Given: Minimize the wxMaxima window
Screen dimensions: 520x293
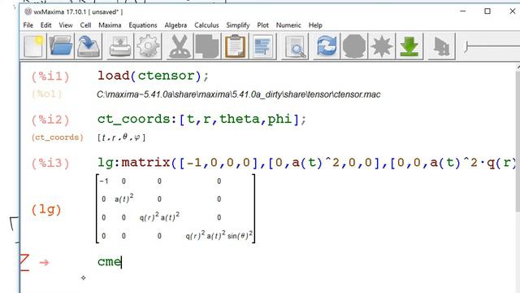Looking at the screenshot, I should tap(463, 11).
